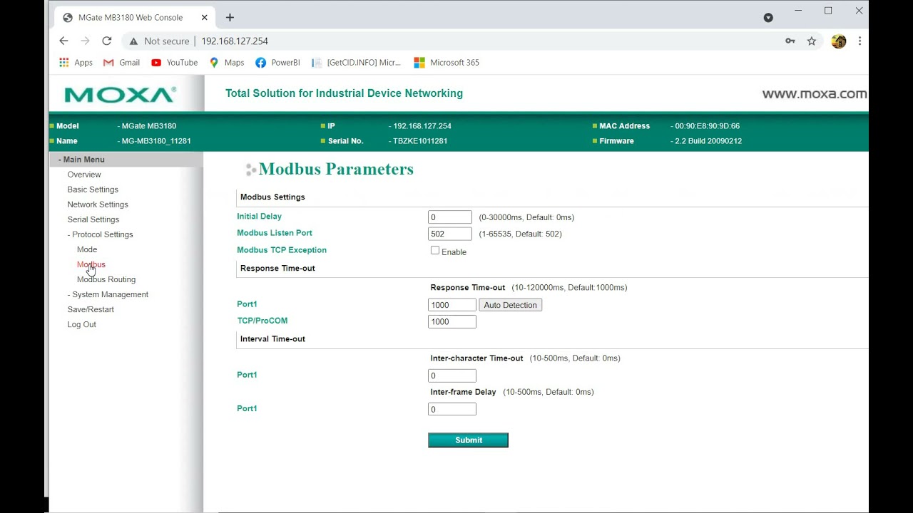Select Modbus menu item
The width and height of the screenshot is (913, 513).
(x=91, y=264)
